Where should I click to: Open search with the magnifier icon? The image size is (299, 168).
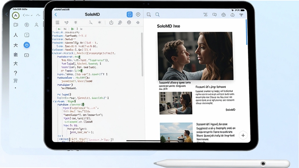(x=157, y=15)
